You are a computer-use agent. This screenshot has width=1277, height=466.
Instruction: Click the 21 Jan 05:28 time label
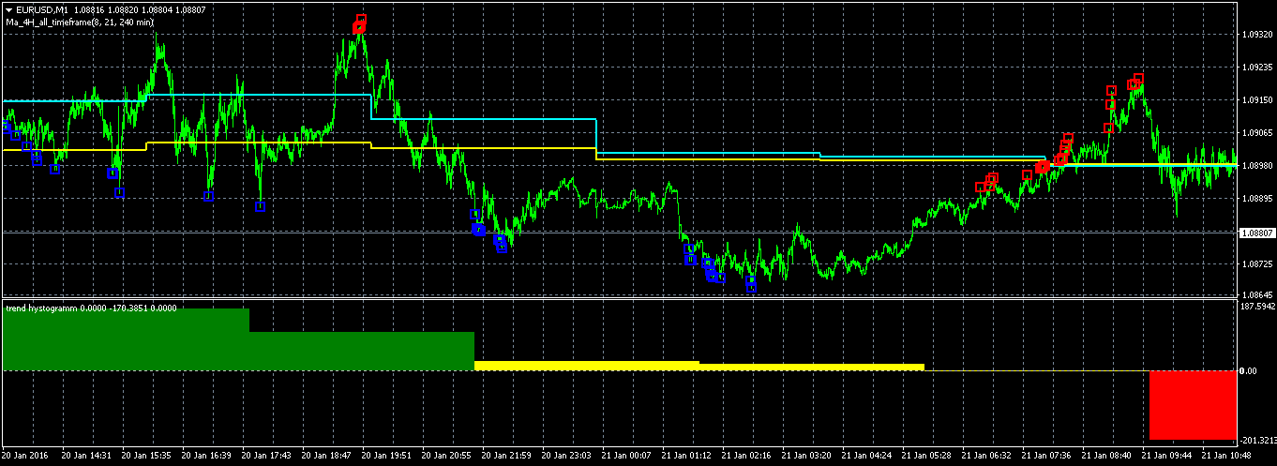pos(927,456)
